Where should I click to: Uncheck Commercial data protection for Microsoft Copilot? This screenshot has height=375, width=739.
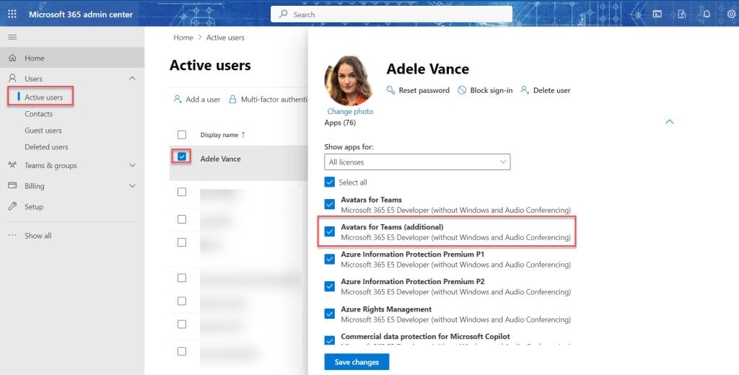(x=329, y=340)
